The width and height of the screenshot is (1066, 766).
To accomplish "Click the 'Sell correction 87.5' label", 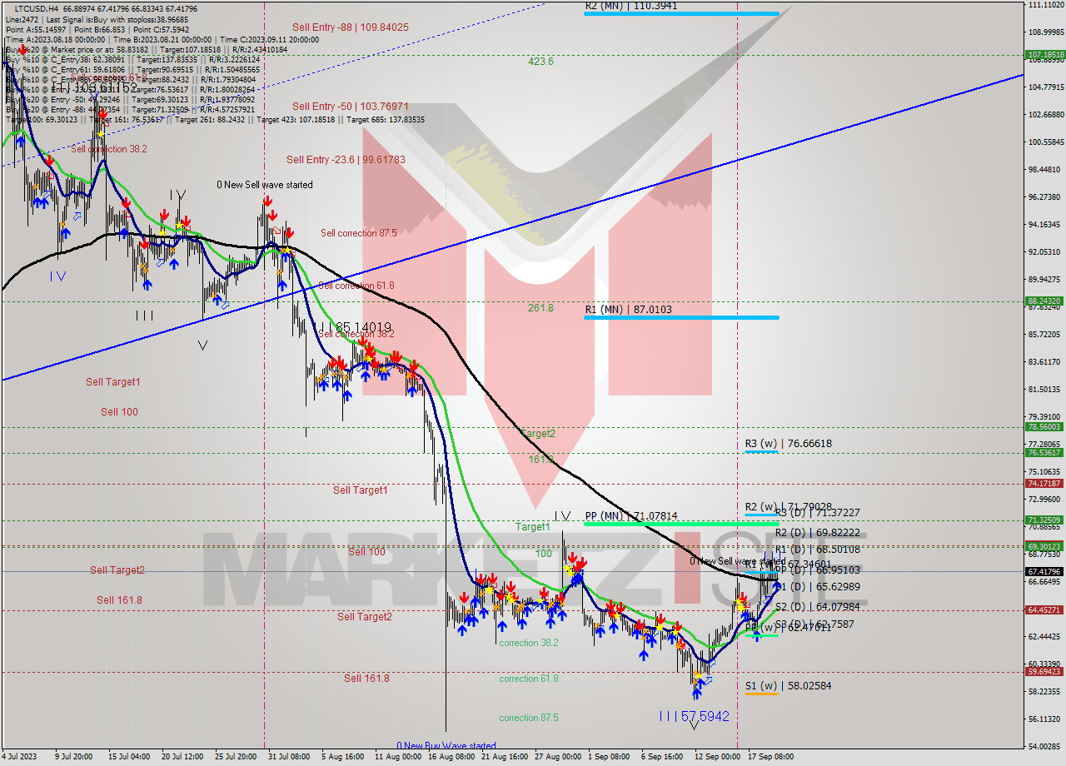I will 358,233.
